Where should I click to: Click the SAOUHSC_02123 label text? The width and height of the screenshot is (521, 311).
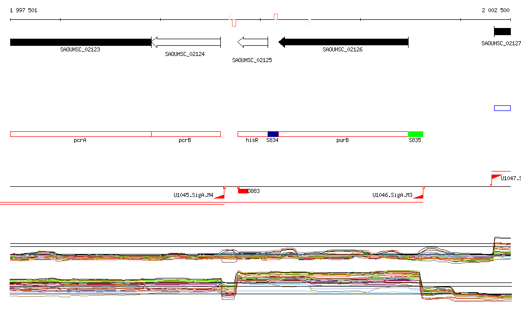pyautogui.click(x=80, y=49)
